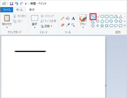Undo the last action
The height and width of the screenshot is (98, 127).
(17, 4)
